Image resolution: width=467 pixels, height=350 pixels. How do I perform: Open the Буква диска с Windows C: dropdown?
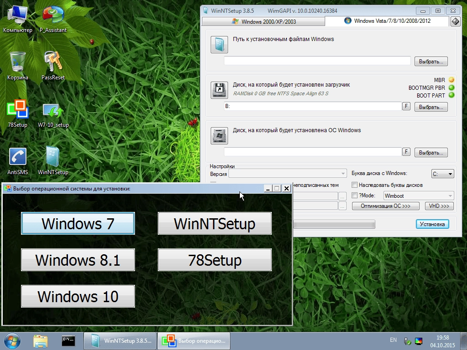tap(442, 174)
